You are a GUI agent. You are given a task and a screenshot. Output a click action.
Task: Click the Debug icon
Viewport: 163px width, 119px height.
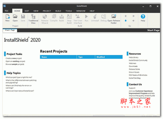tap(104, 17)
